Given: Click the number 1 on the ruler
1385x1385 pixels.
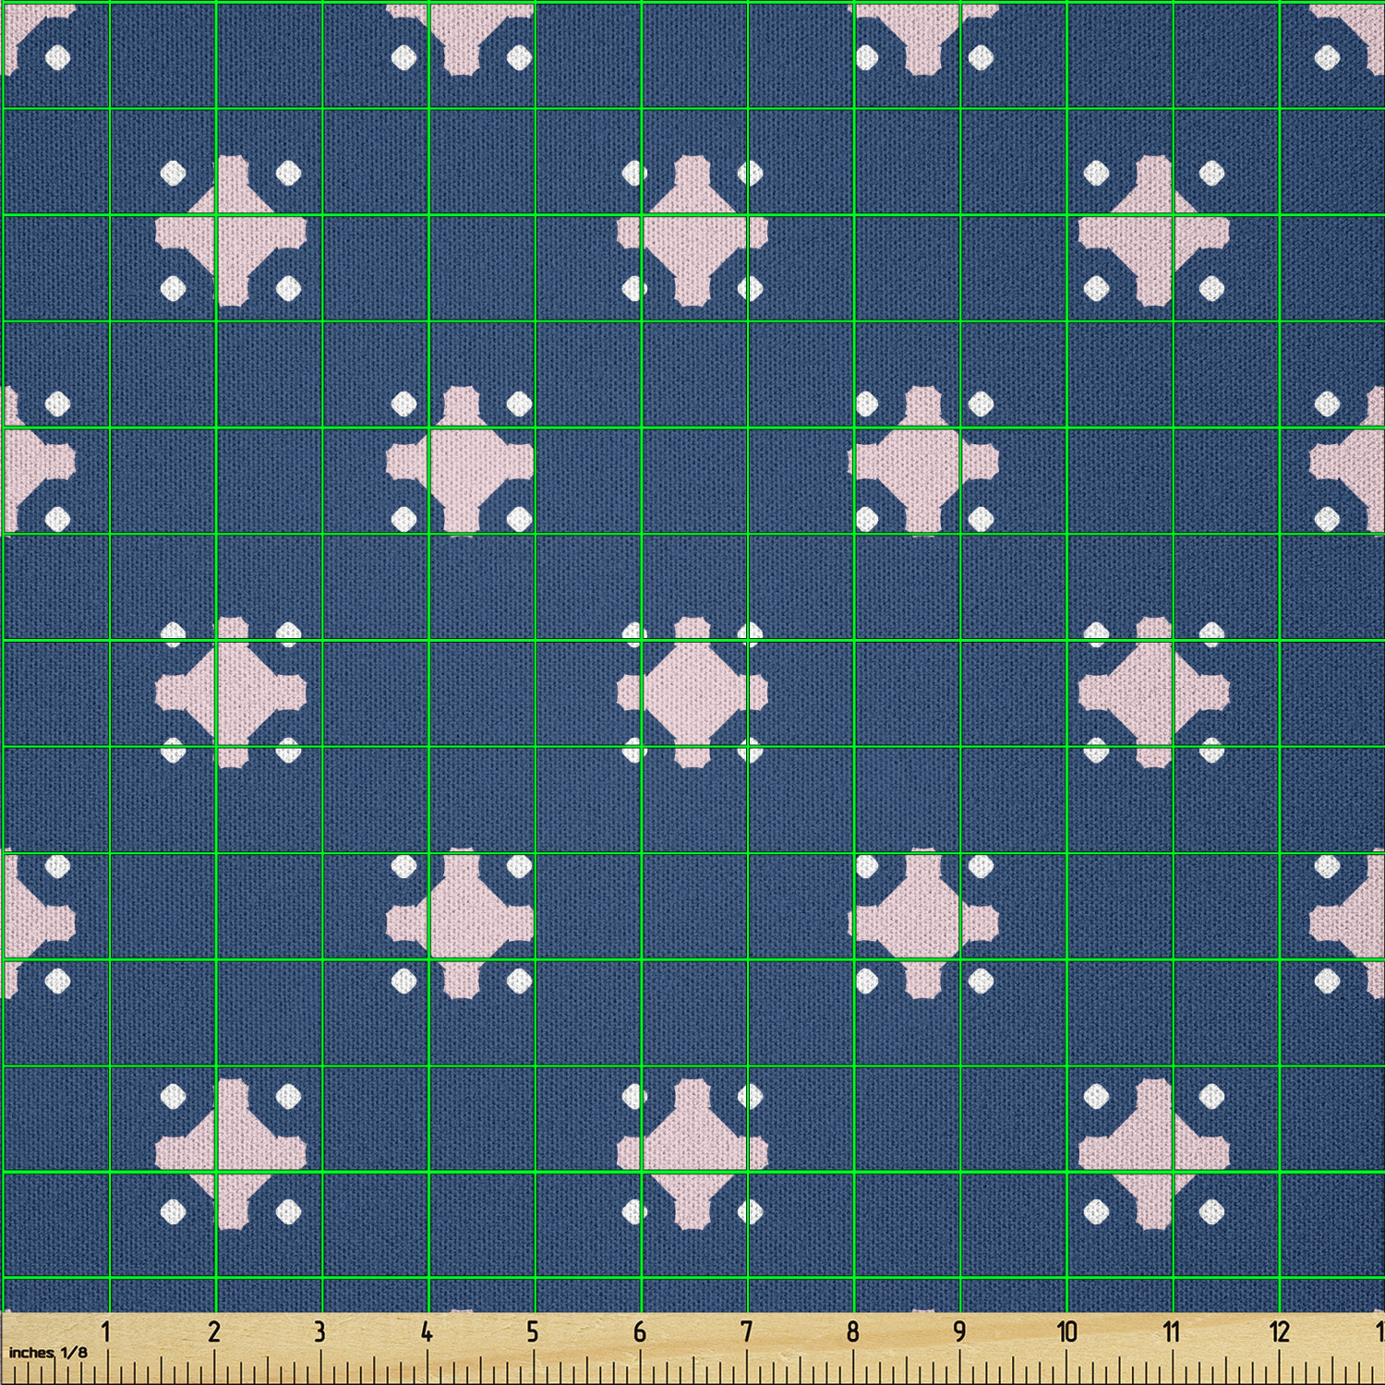Looking at the screenshot, I should [x=106, y=1331].
